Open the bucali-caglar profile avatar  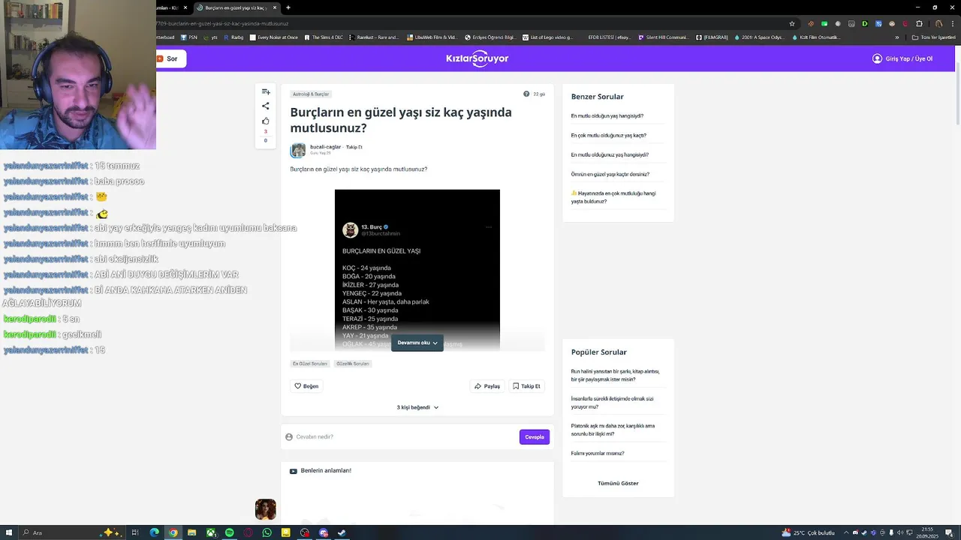[x=298, y=150]
